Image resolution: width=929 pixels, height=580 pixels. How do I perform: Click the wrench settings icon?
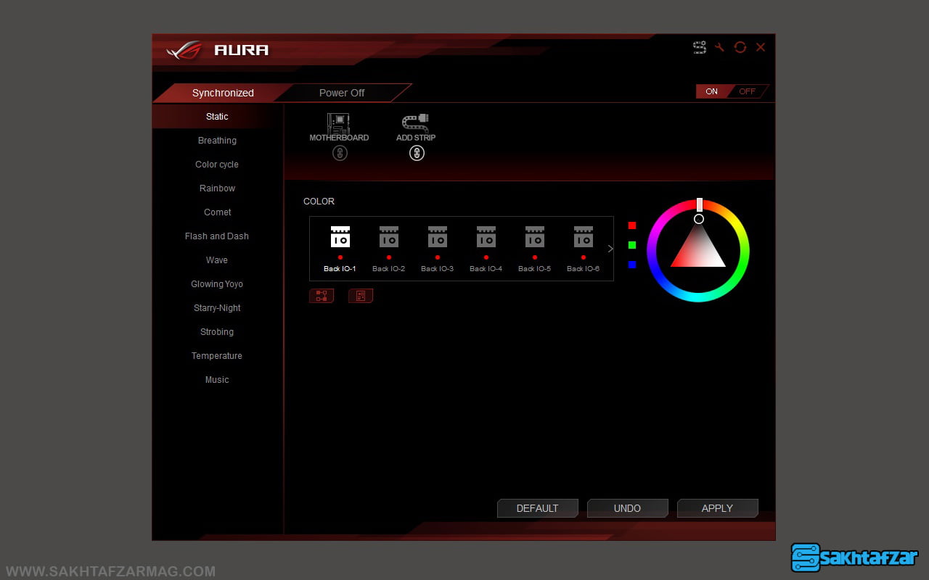(x=720, y=47)
